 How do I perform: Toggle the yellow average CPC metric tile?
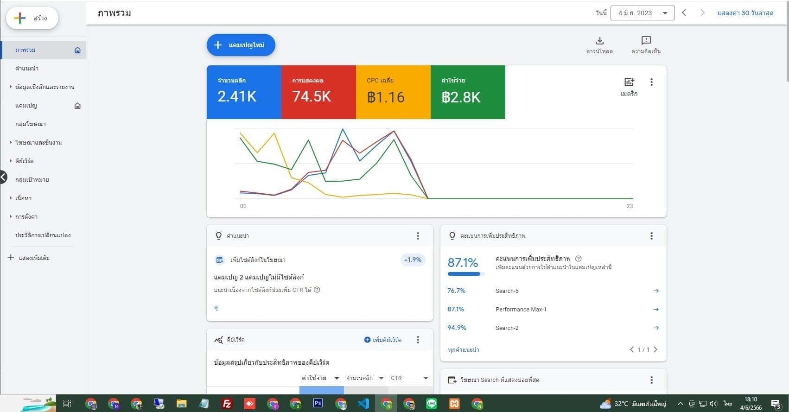393,92
